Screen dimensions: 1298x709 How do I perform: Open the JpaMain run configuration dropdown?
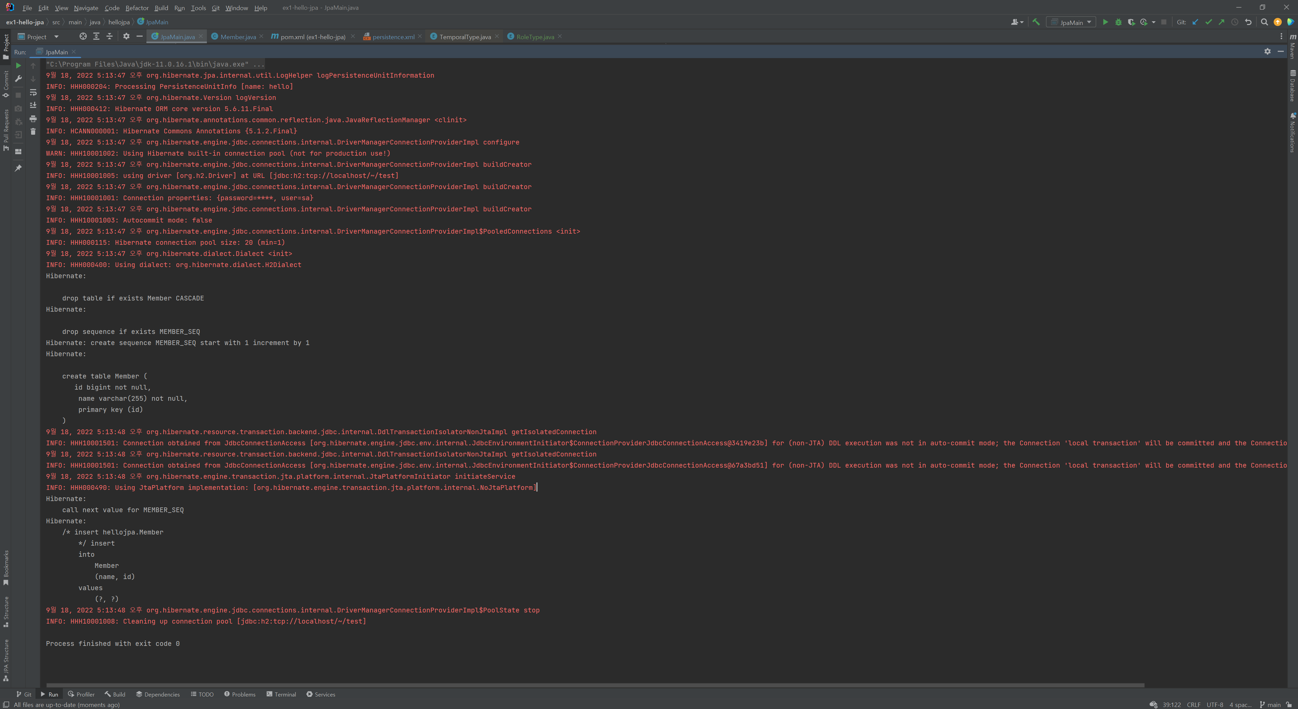[x=1071, y=22]
